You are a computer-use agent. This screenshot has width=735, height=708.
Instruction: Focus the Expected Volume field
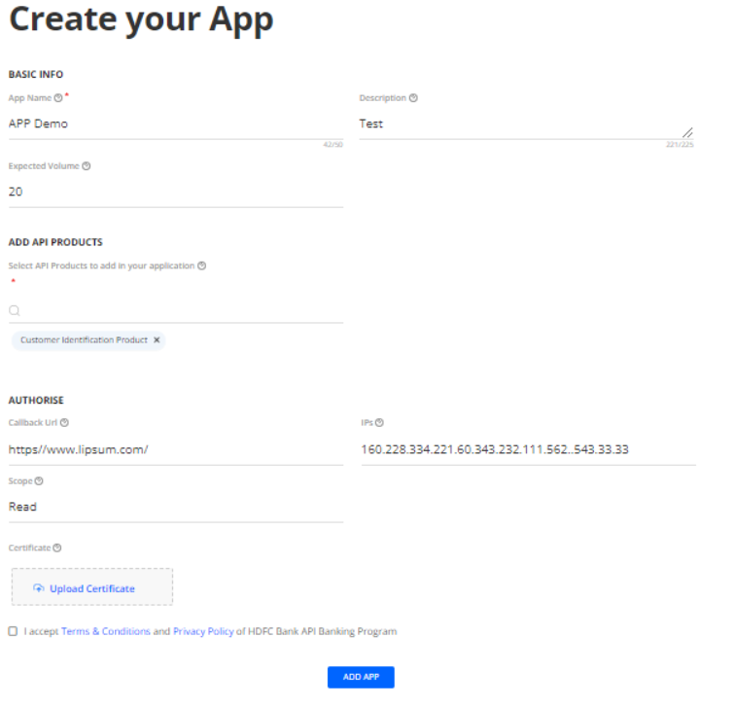[x=175, y=193]
